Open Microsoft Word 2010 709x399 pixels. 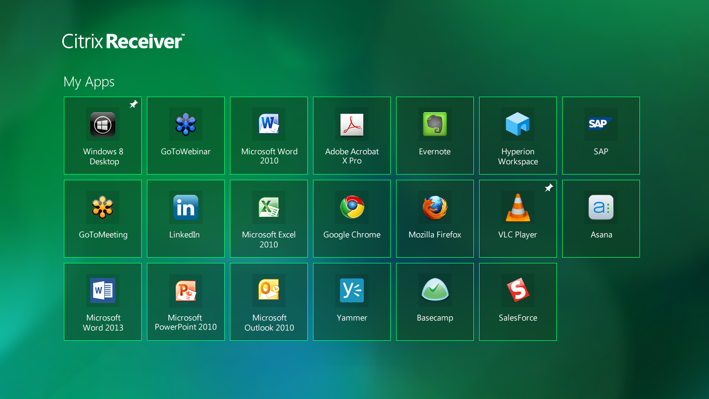(x=269, y=135)
